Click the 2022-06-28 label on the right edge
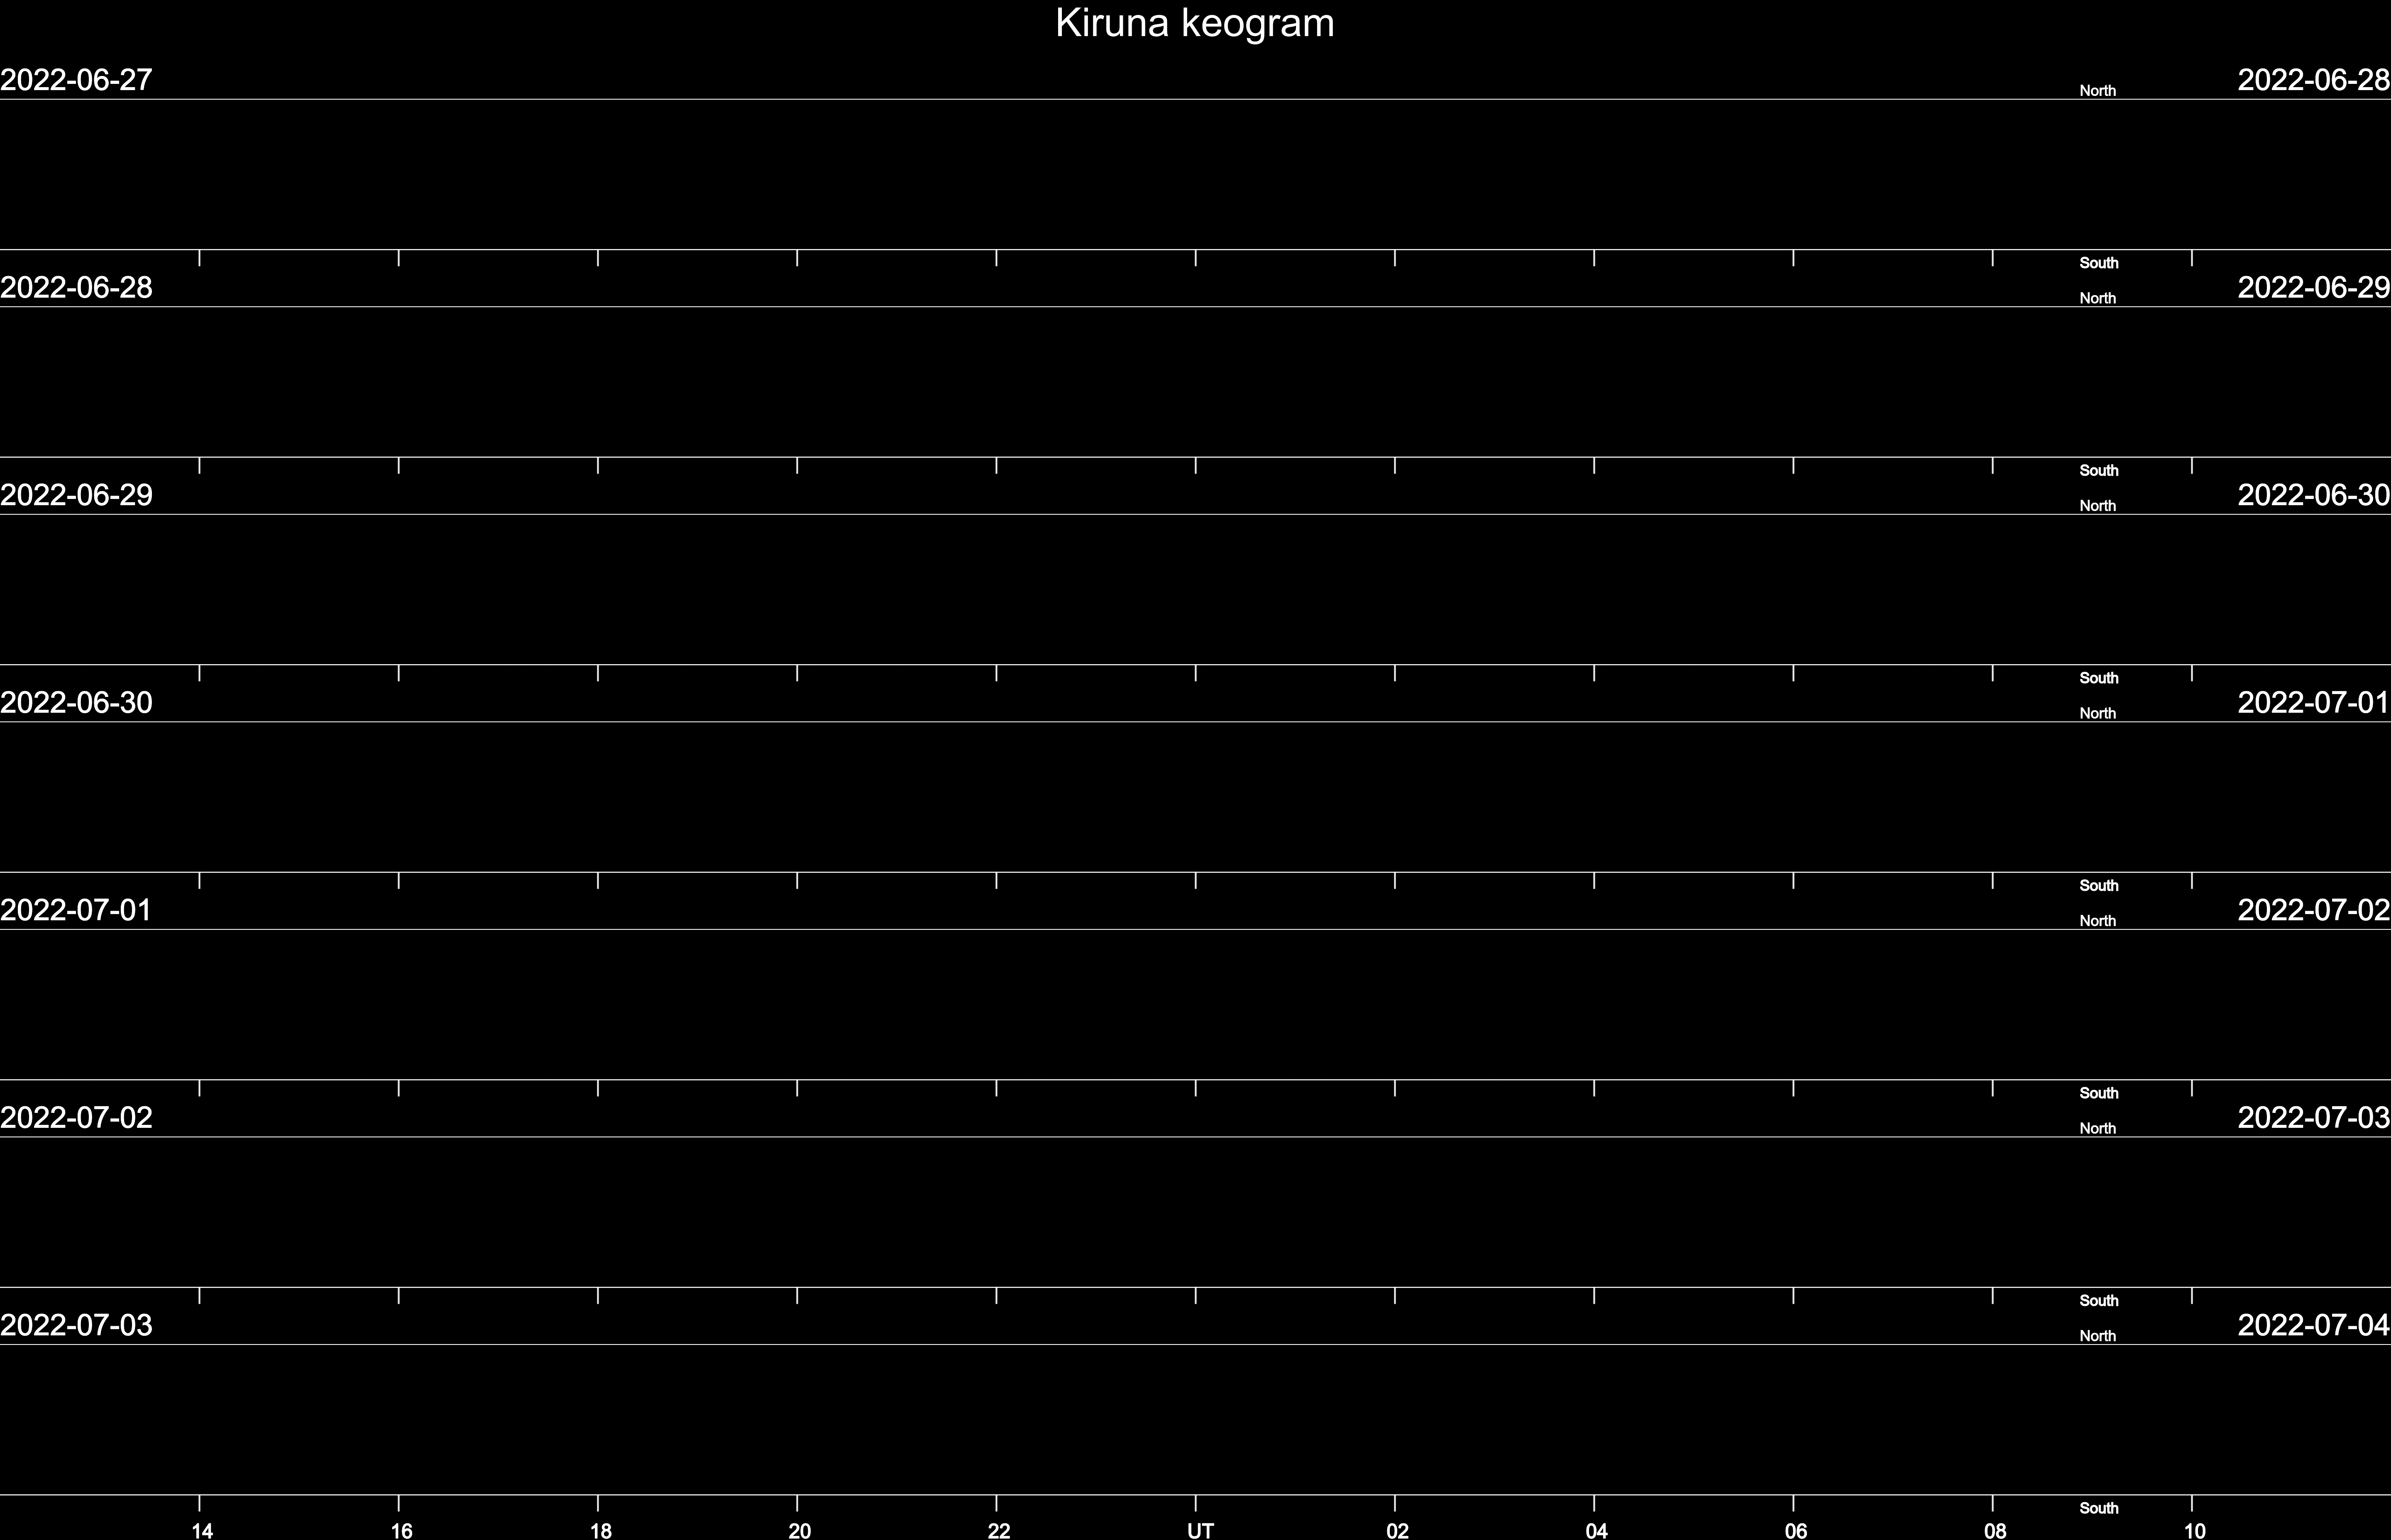 (x=2314, y=80)
